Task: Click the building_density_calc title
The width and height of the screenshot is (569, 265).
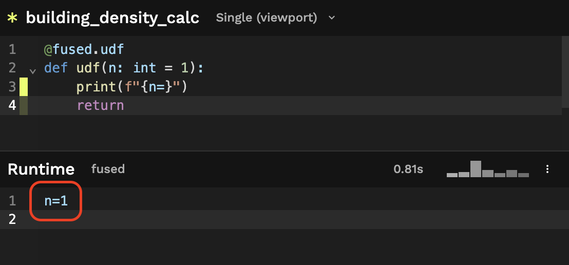Action: click(112, 18)
